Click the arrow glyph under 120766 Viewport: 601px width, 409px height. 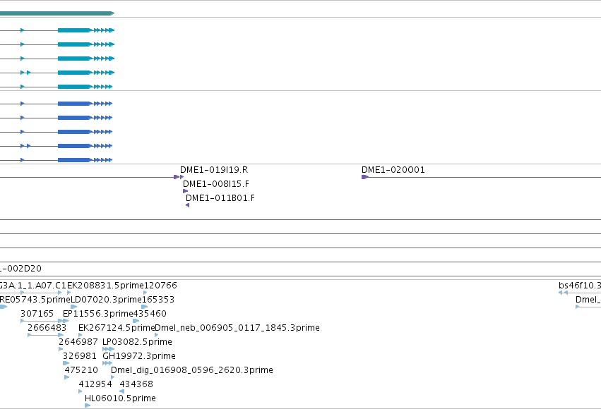click(x=145, y=293)
